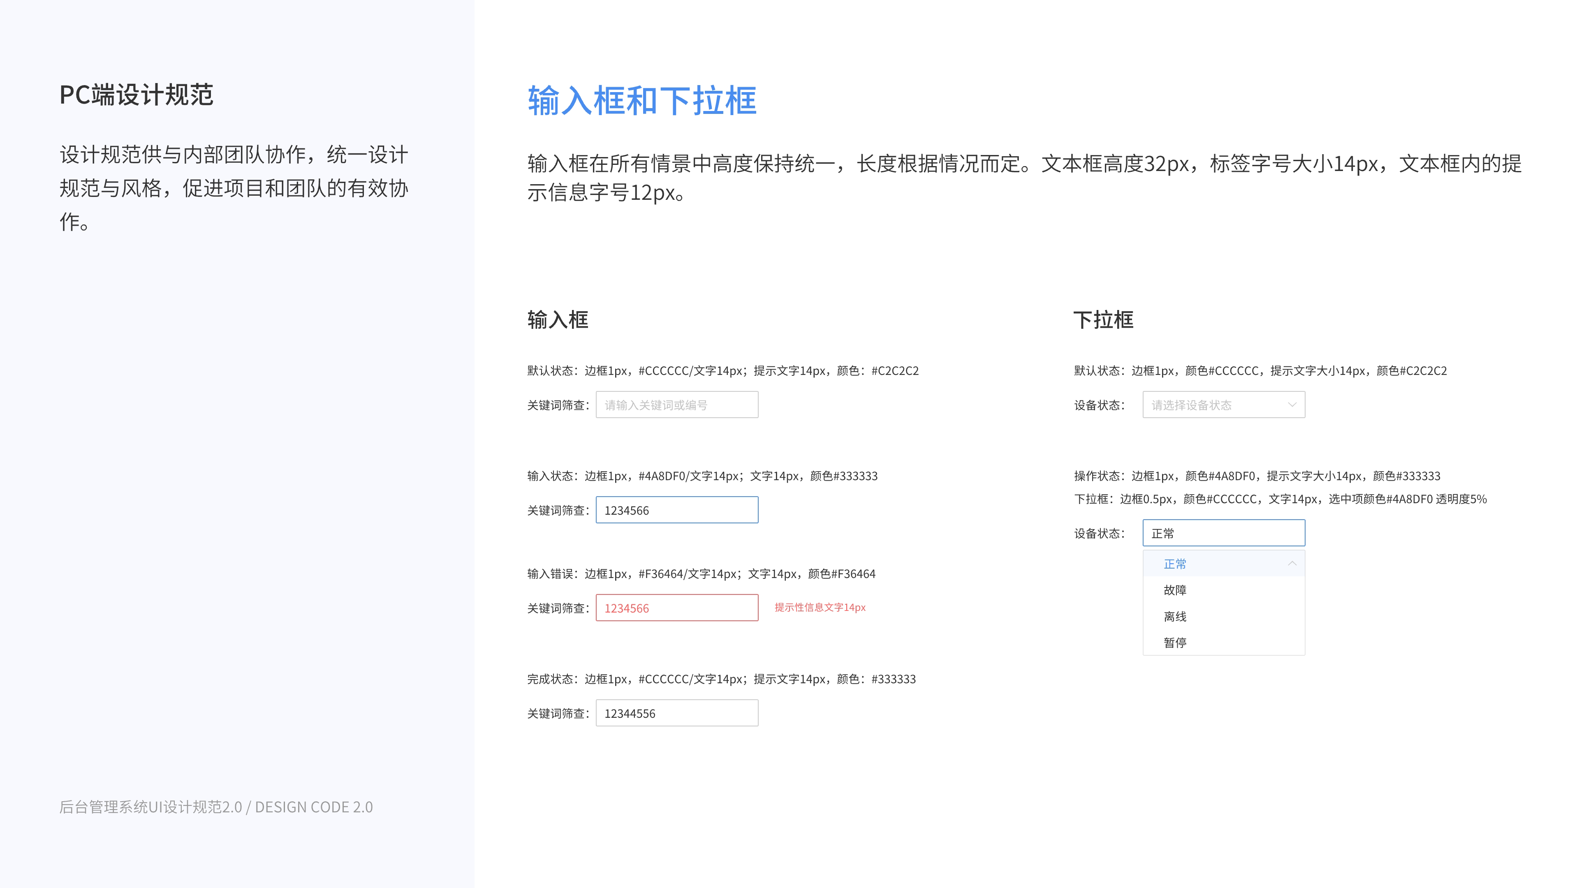Click the 默认状态 description above keyword input
The width and height of the screenshot is (1579, 888).
[723, 370]
